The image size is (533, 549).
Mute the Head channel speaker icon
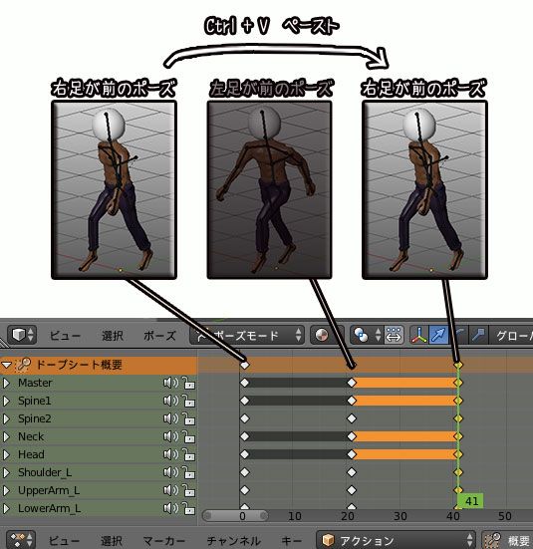170,454
